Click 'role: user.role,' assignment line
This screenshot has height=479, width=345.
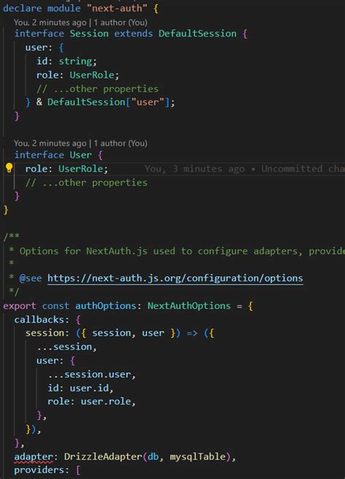(92, 401)
